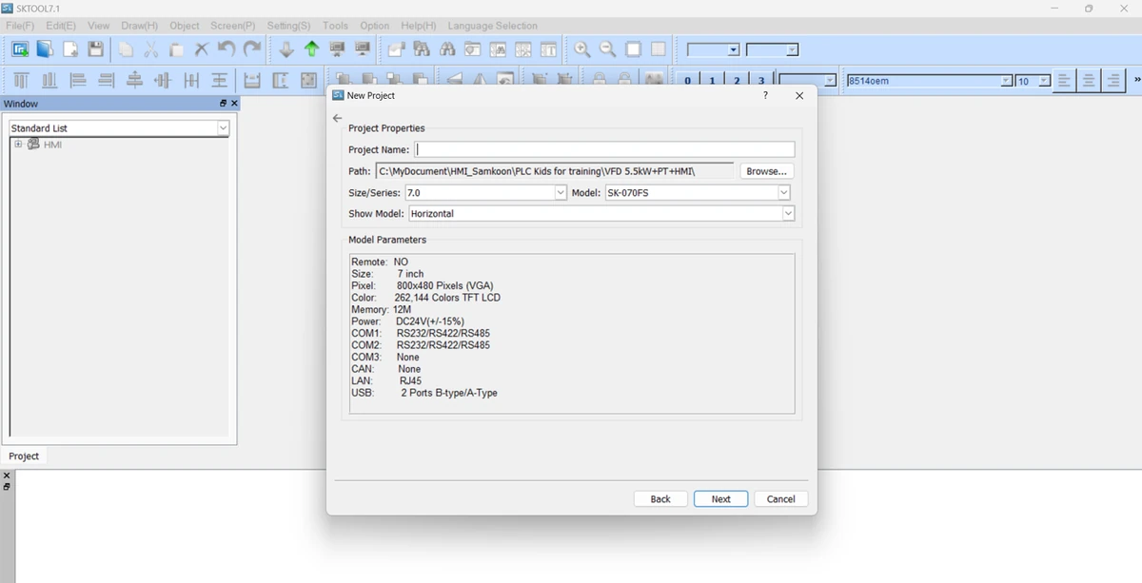This screenshot has height=583, width=1142.
Task: Expand hidden toolbar items chevron
Action: (x=1136, y=81)
